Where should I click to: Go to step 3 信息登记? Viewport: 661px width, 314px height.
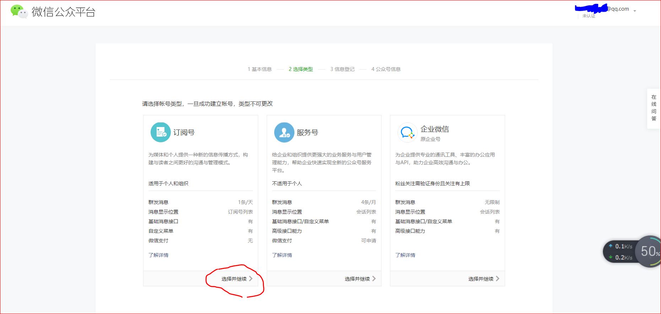coord(342,69)
